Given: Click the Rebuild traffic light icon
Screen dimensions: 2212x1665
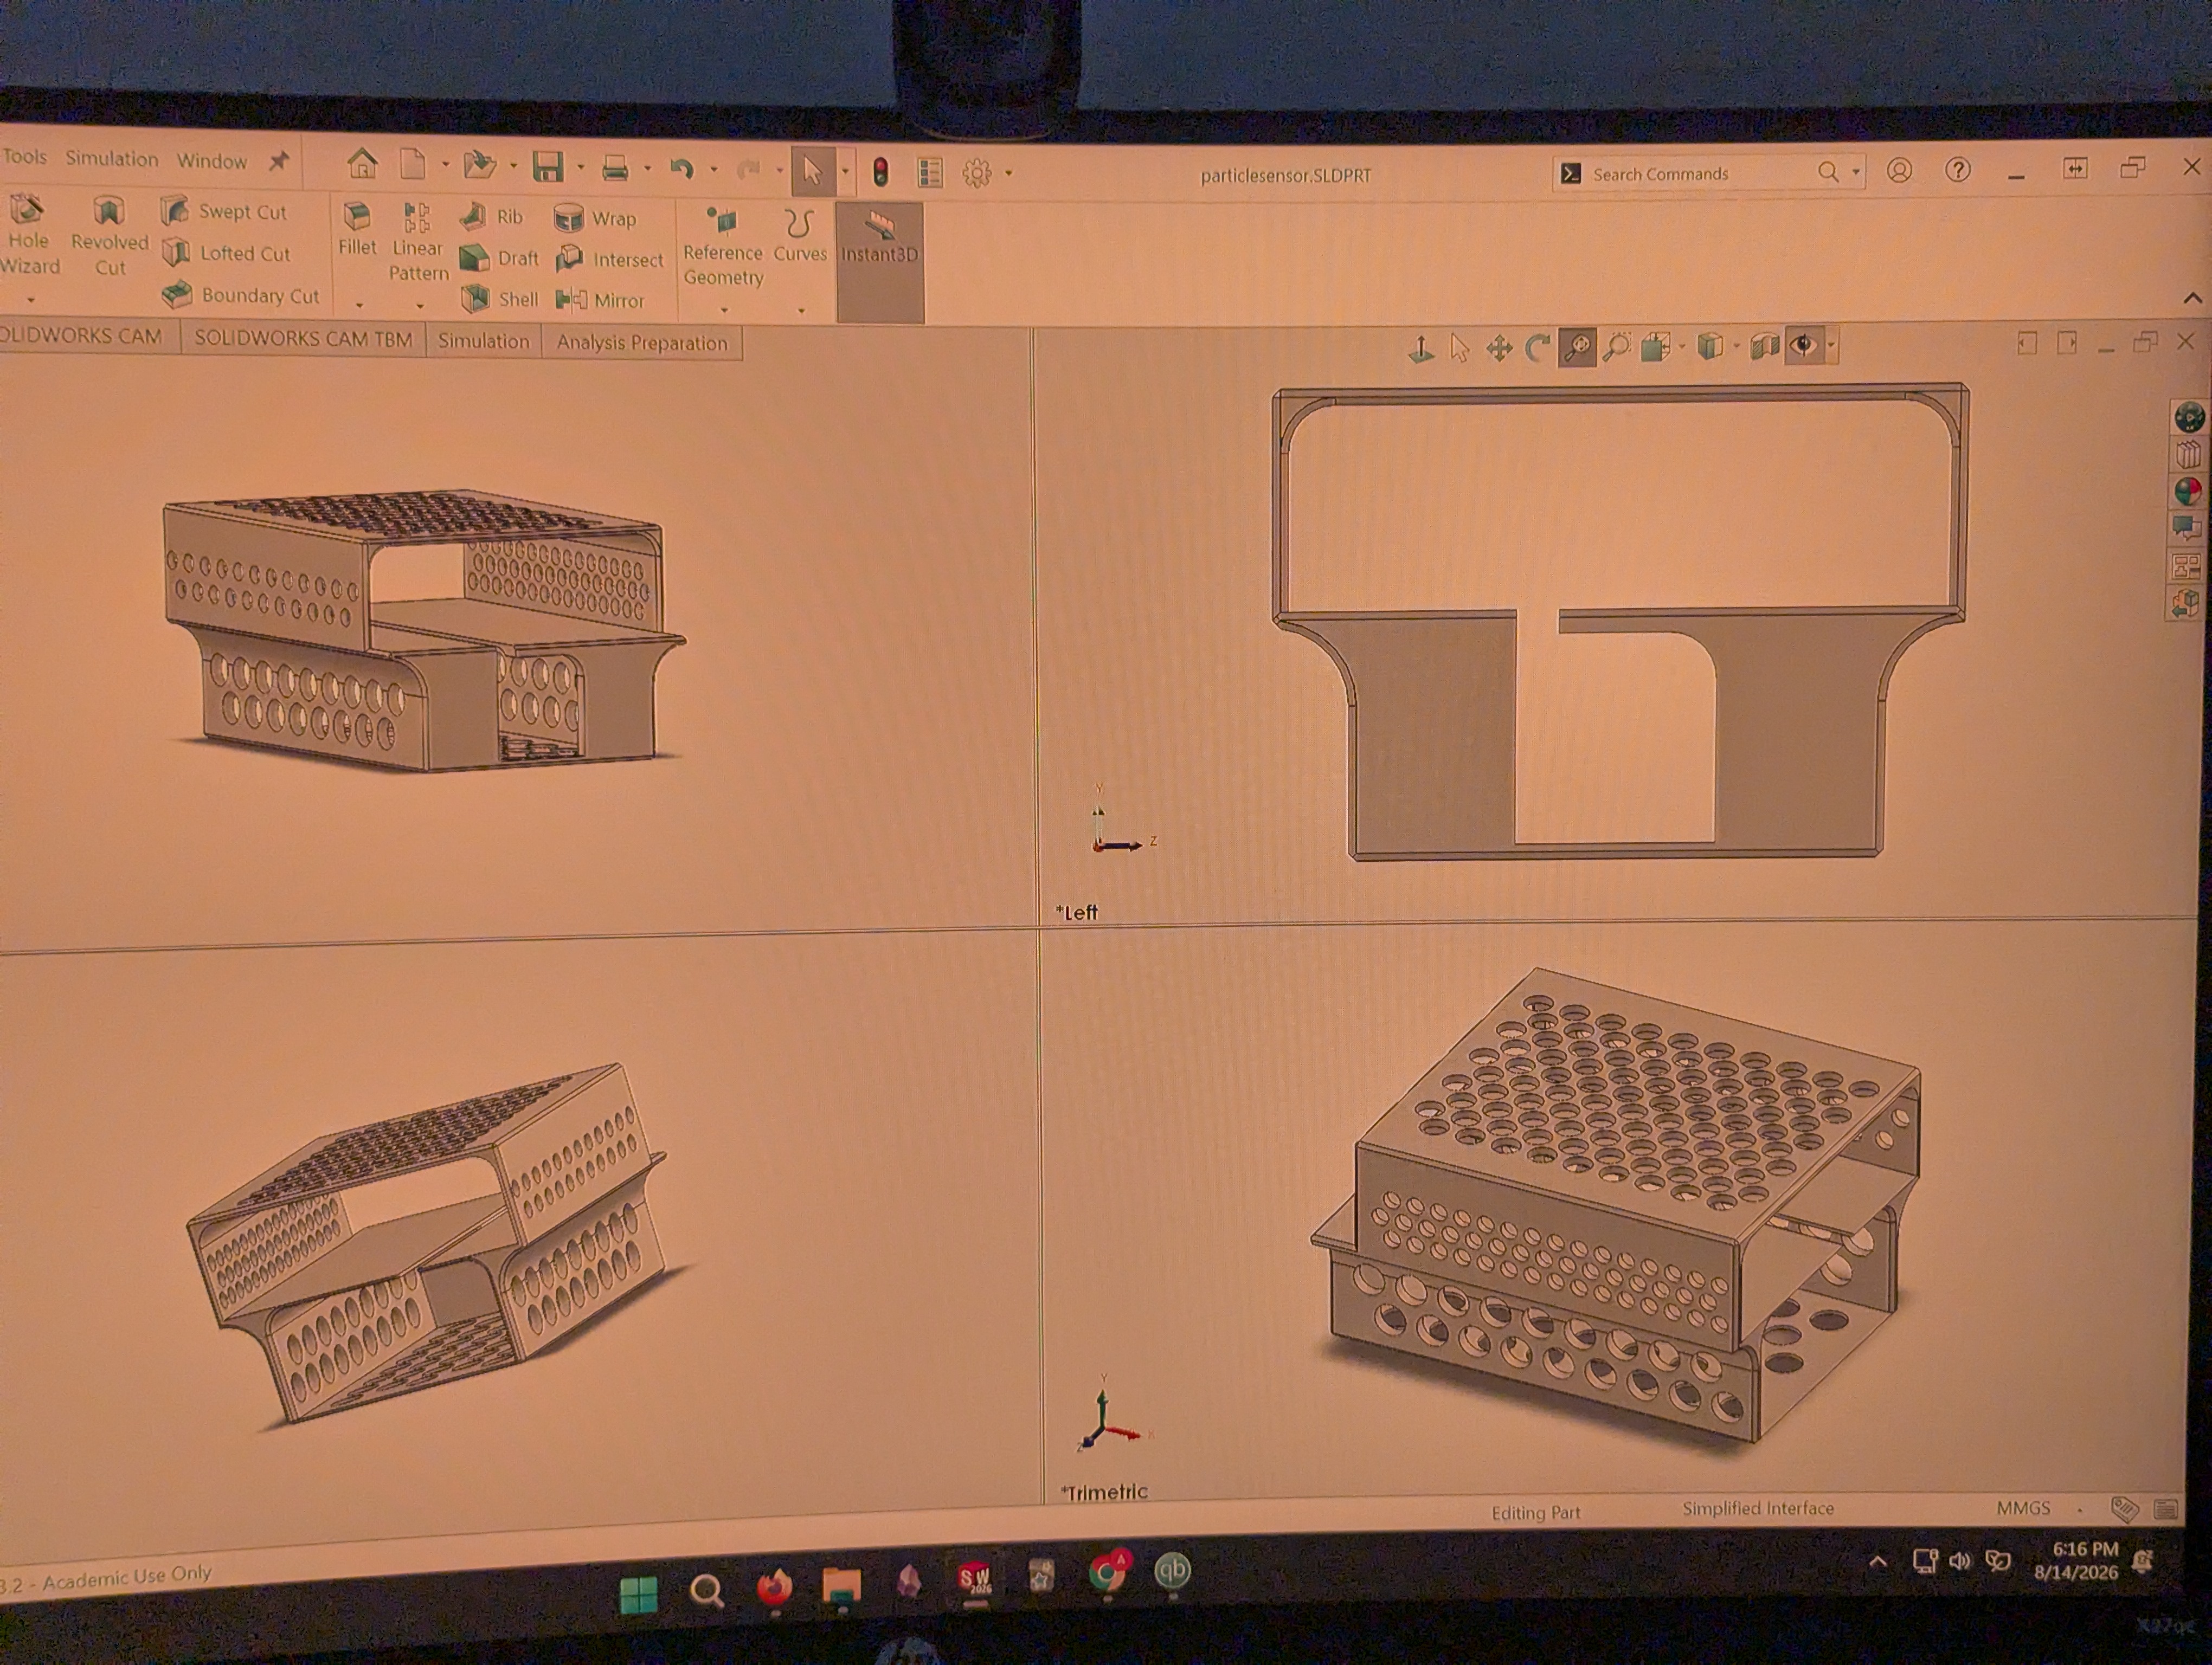Looking at the screenshot, I should [880, 173].
